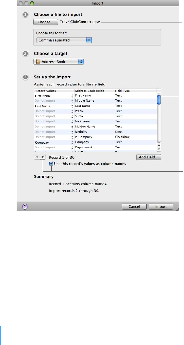The image size is (184, 345).
Task: Select the 'Middle Name' Address Book field cell
Action: pos(94,101)
